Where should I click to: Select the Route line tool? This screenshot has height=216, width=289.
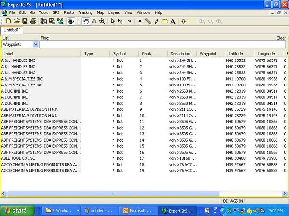(x=148, y=21)
